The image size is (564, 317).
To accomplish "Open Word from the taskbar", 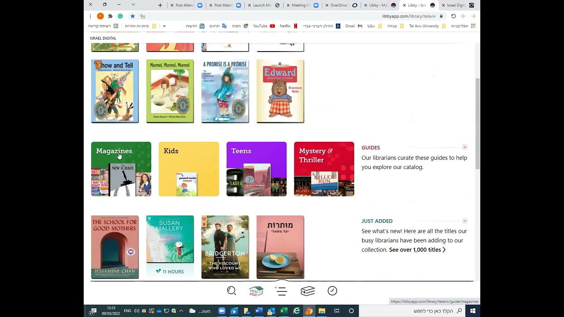I will click(259, 311).
